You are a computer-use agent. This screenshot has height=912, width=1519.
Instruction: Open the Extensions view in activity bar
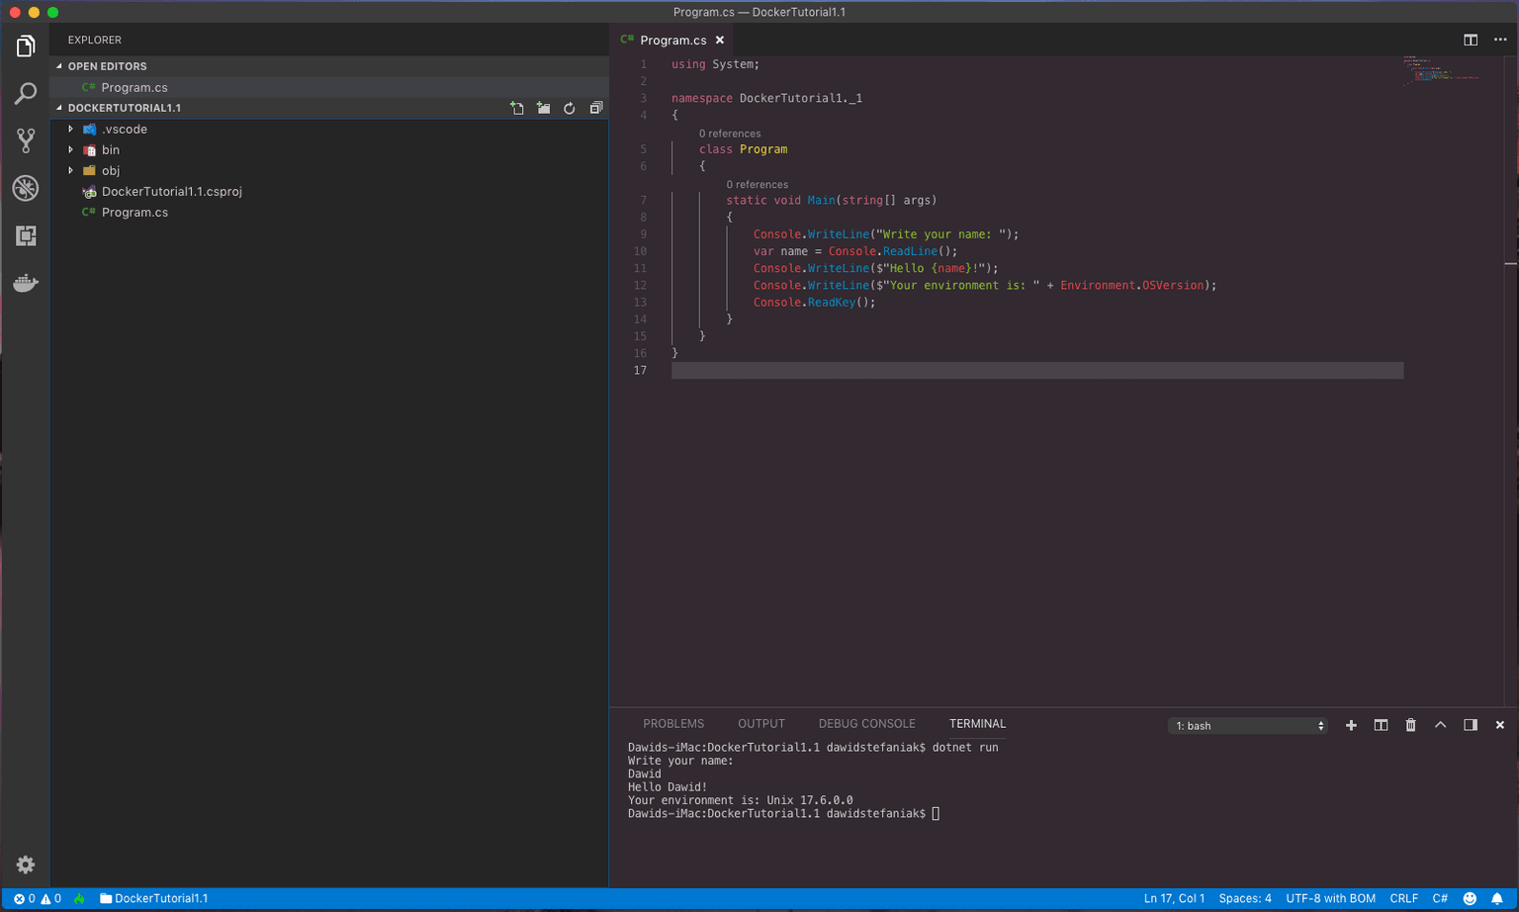26,235
